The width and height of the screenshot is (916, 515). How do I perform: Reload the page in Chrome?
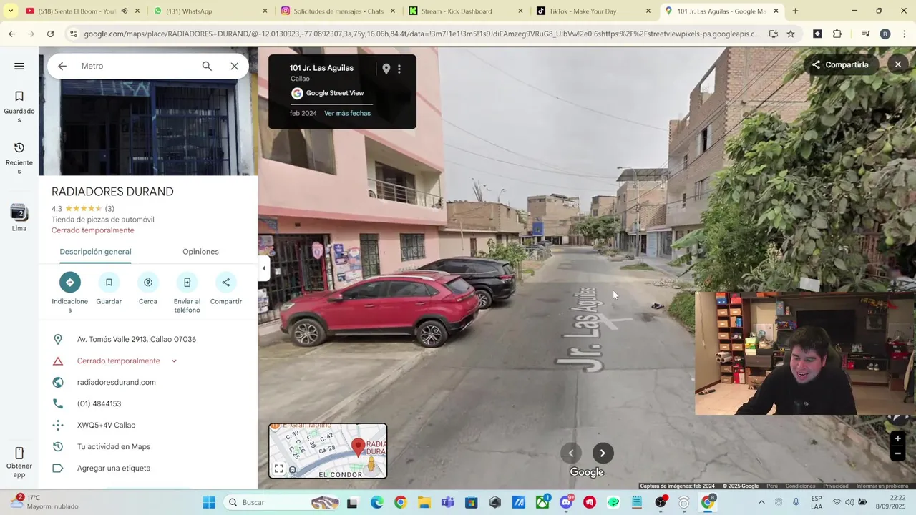tap(50, 34)
